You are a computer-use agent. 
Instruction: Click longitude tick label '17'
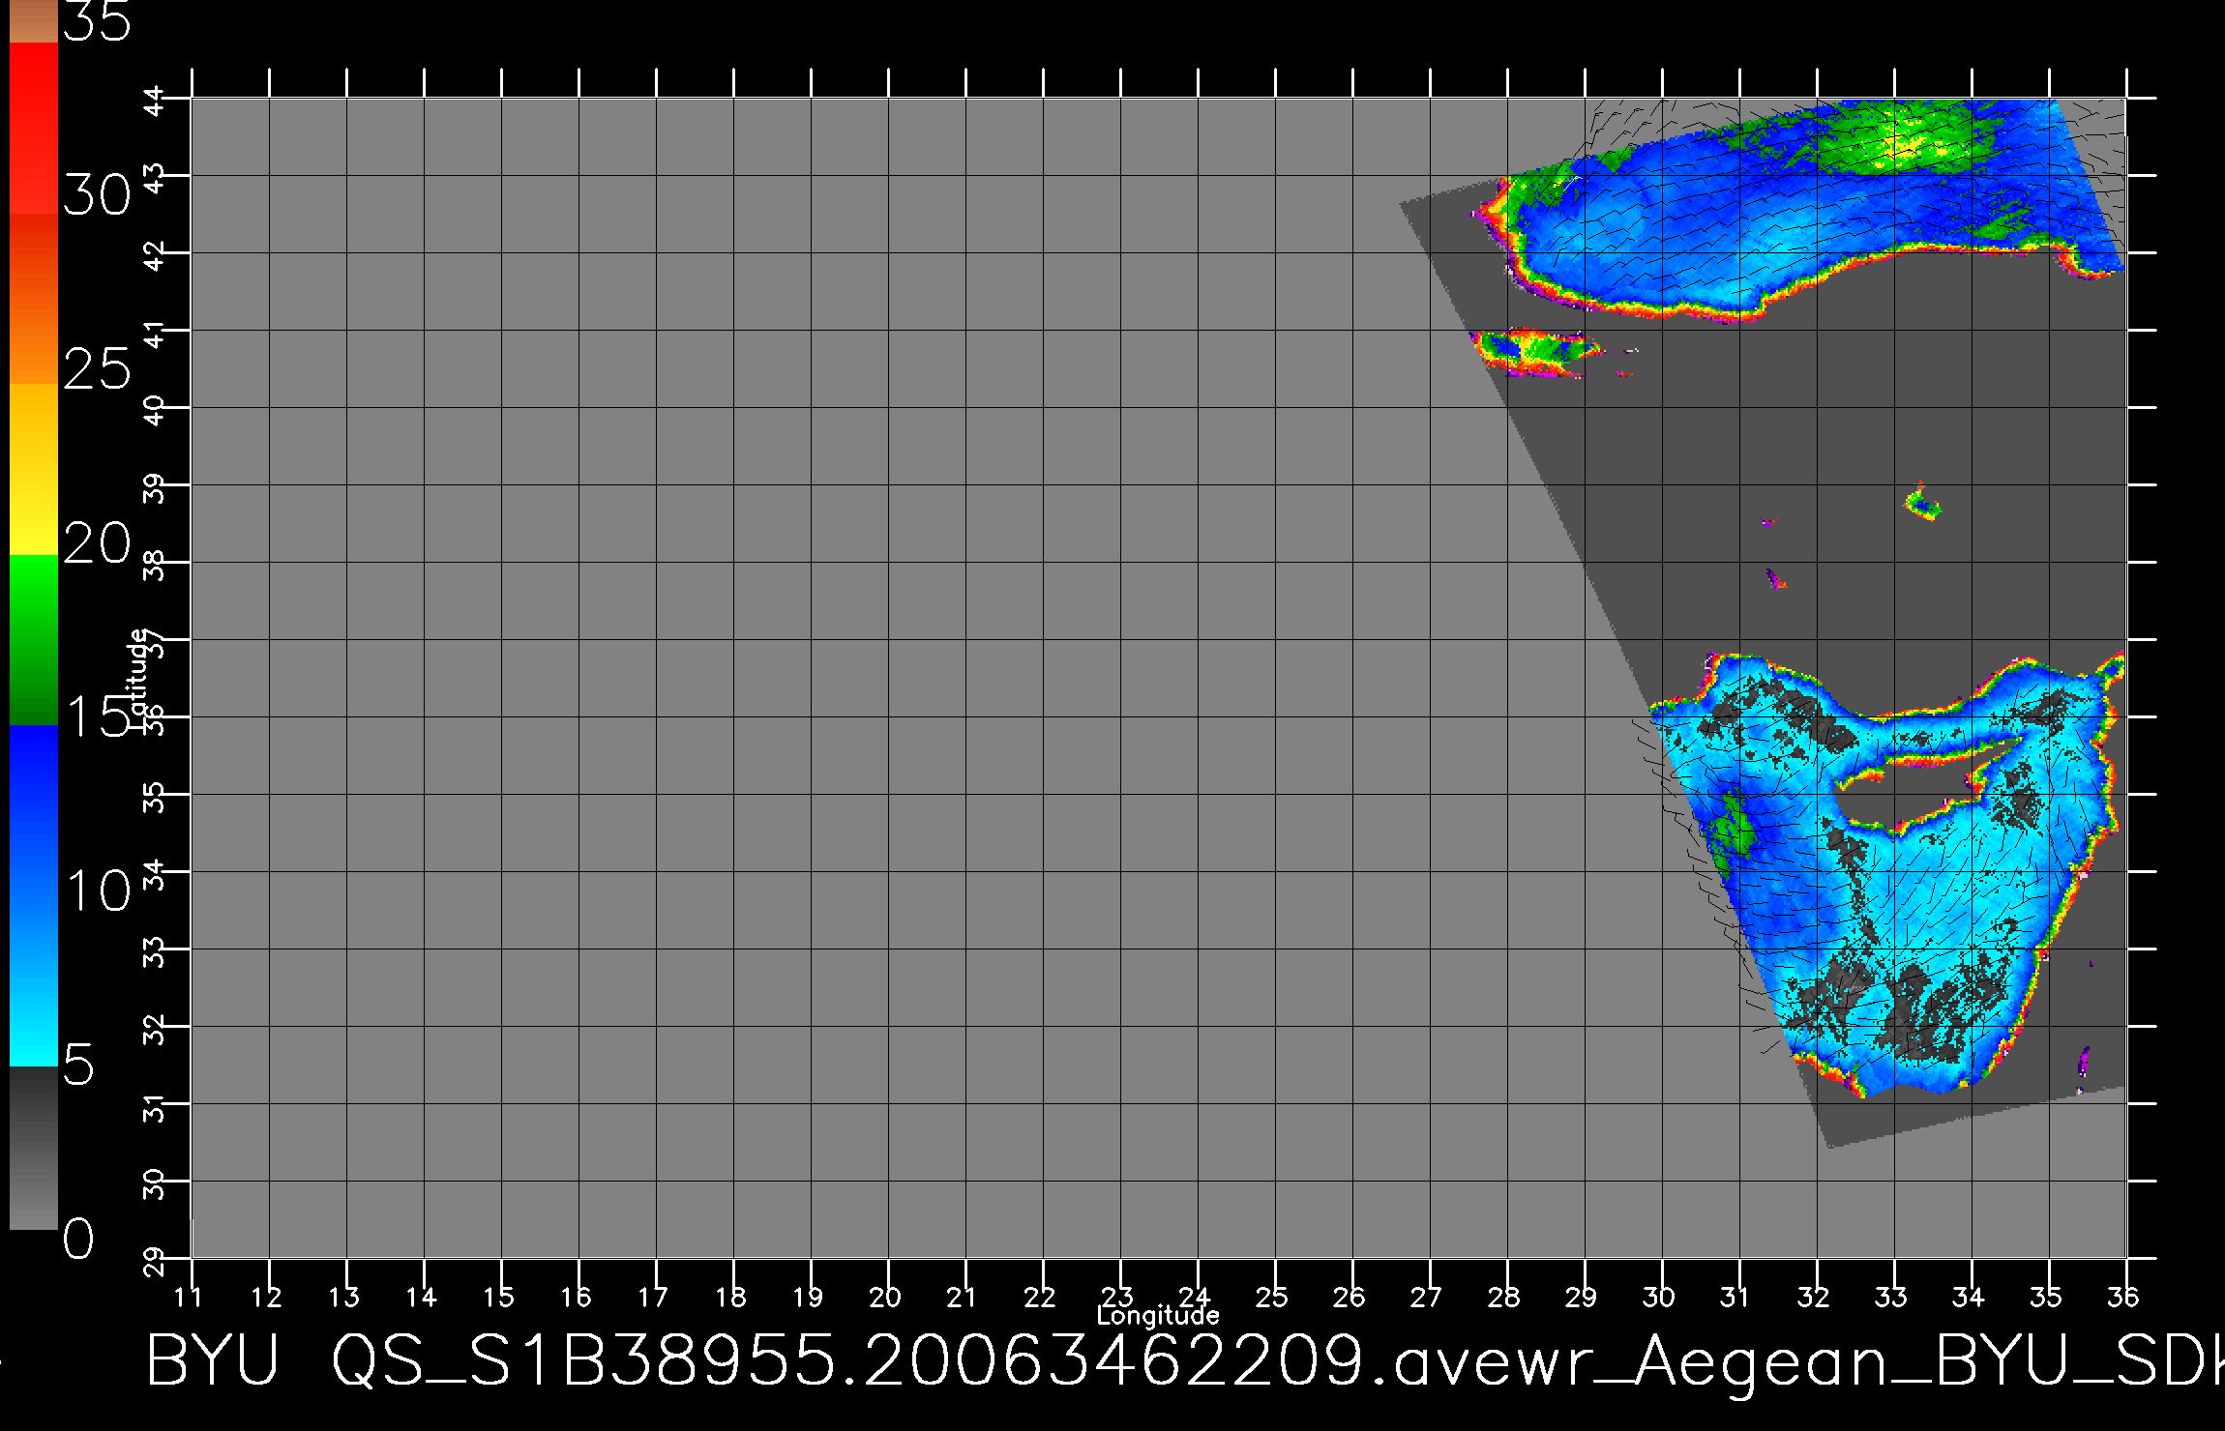point(653,1297)
